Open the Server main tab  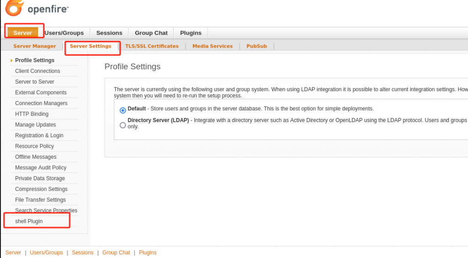pos(23,33)
